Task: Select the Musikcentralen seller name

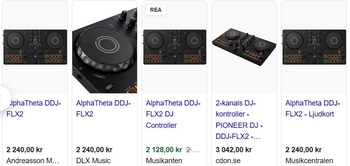Action: 309,161
